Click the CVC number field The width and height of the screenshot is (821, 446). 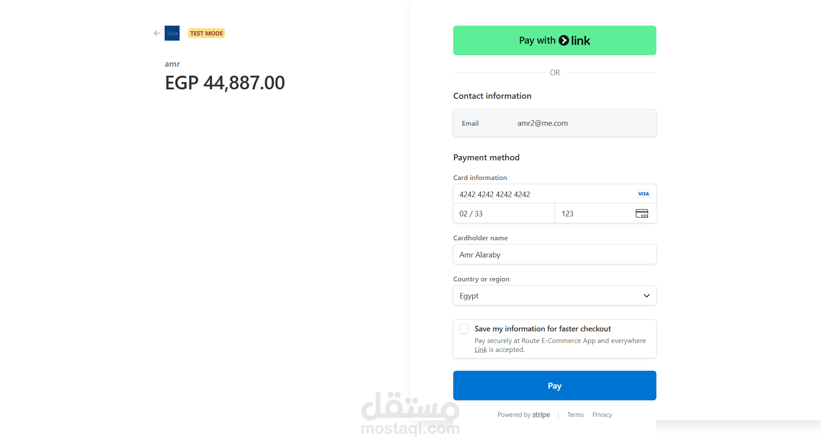click(x=594, y=214)
